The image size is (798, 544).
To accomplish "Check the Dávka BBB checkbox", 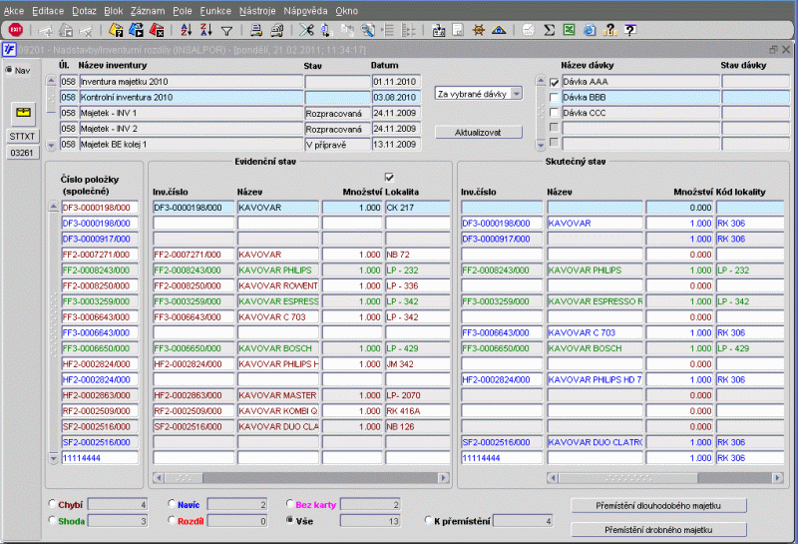I will coord(555,98).
